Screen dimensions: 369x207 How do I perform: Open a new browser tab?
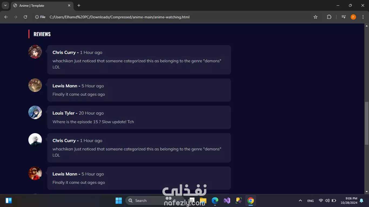79,5
